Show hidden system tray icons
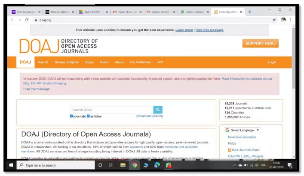The width and height of the screenshot is (304, 176). (x=235, y=165)
